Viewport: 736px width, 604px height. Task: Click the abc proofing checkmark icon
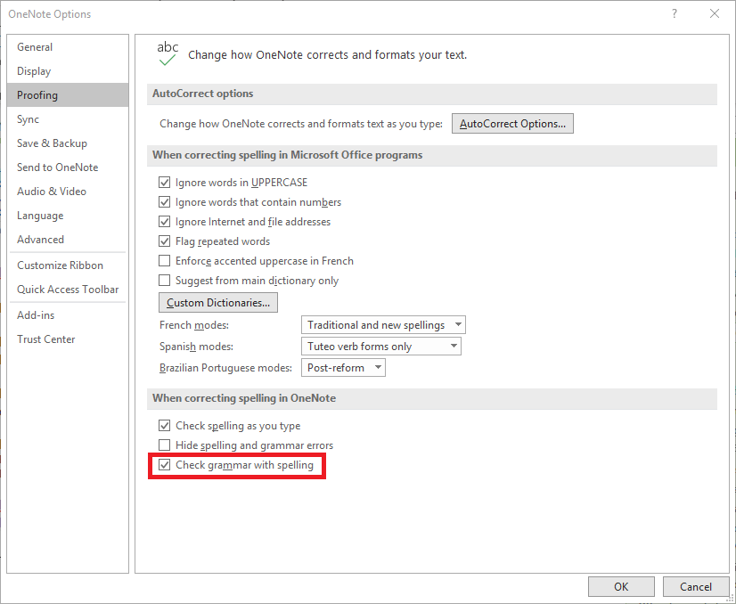[x=168, y=53]
